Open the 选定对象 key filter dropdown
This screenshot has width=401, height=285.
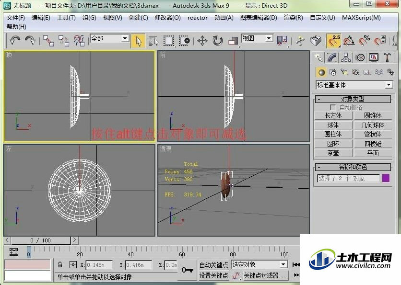pos(259,264)
